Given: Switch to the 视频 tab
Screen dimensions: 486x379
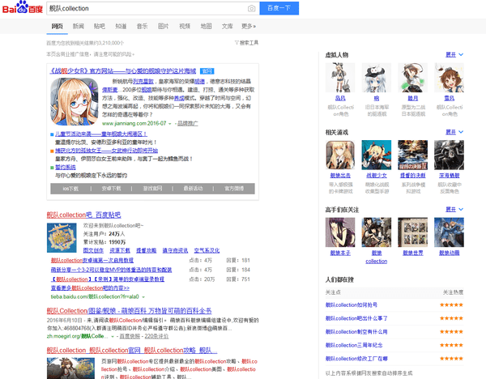Looking at the screenshot, I should 185,26.
